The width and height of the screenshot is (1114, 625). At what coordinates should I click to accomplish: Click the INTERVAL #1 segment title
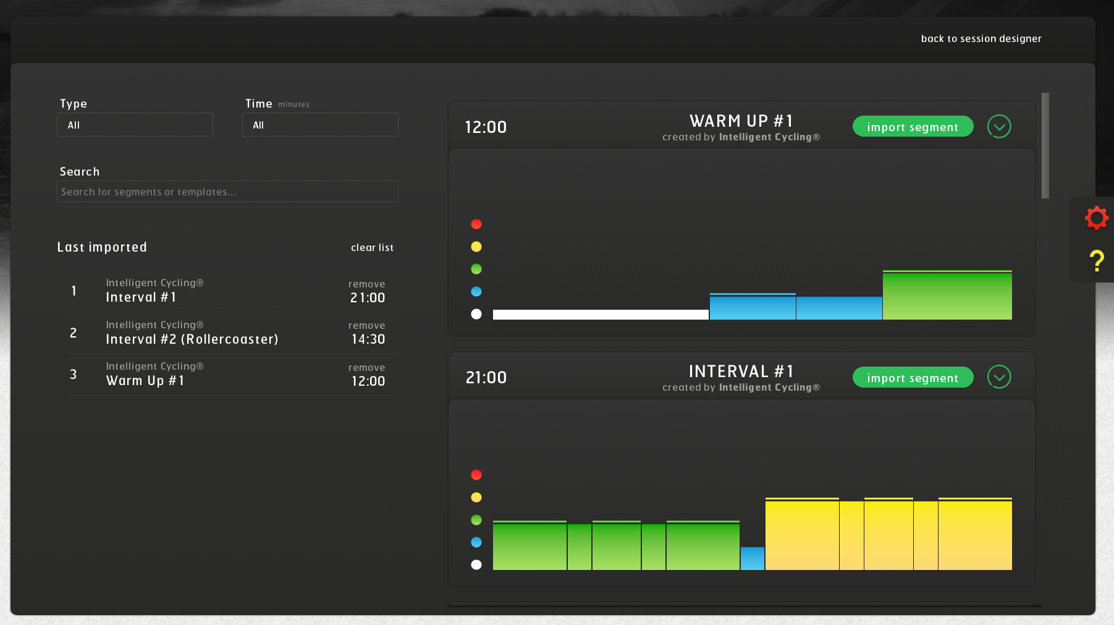pyautogui.click(x=741, y=371)
